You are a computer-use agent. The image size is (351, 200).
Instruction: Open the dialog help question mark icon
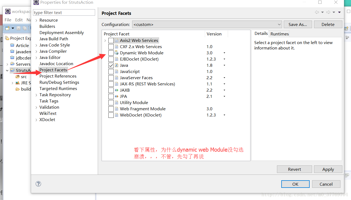coord(38,184)
